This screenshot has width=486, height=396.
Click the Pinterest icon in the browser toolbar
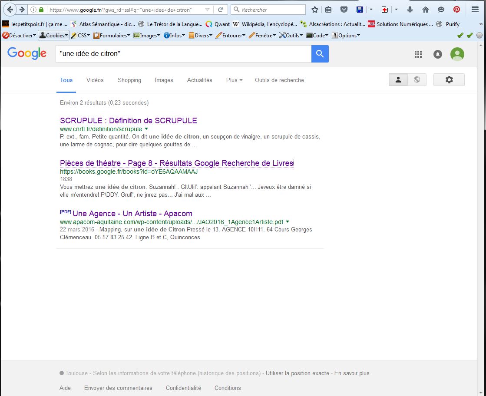456,10
